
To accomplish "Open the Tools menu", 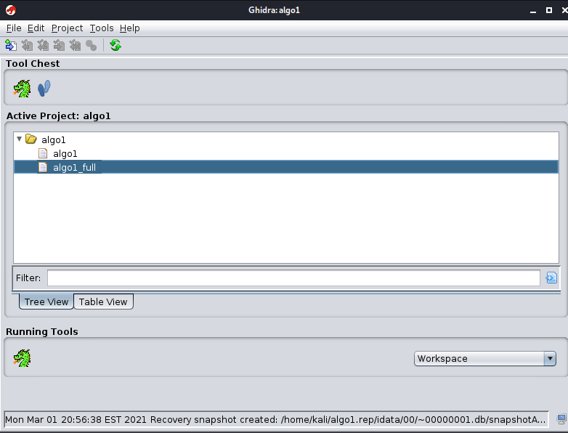I will pos(102,28).
